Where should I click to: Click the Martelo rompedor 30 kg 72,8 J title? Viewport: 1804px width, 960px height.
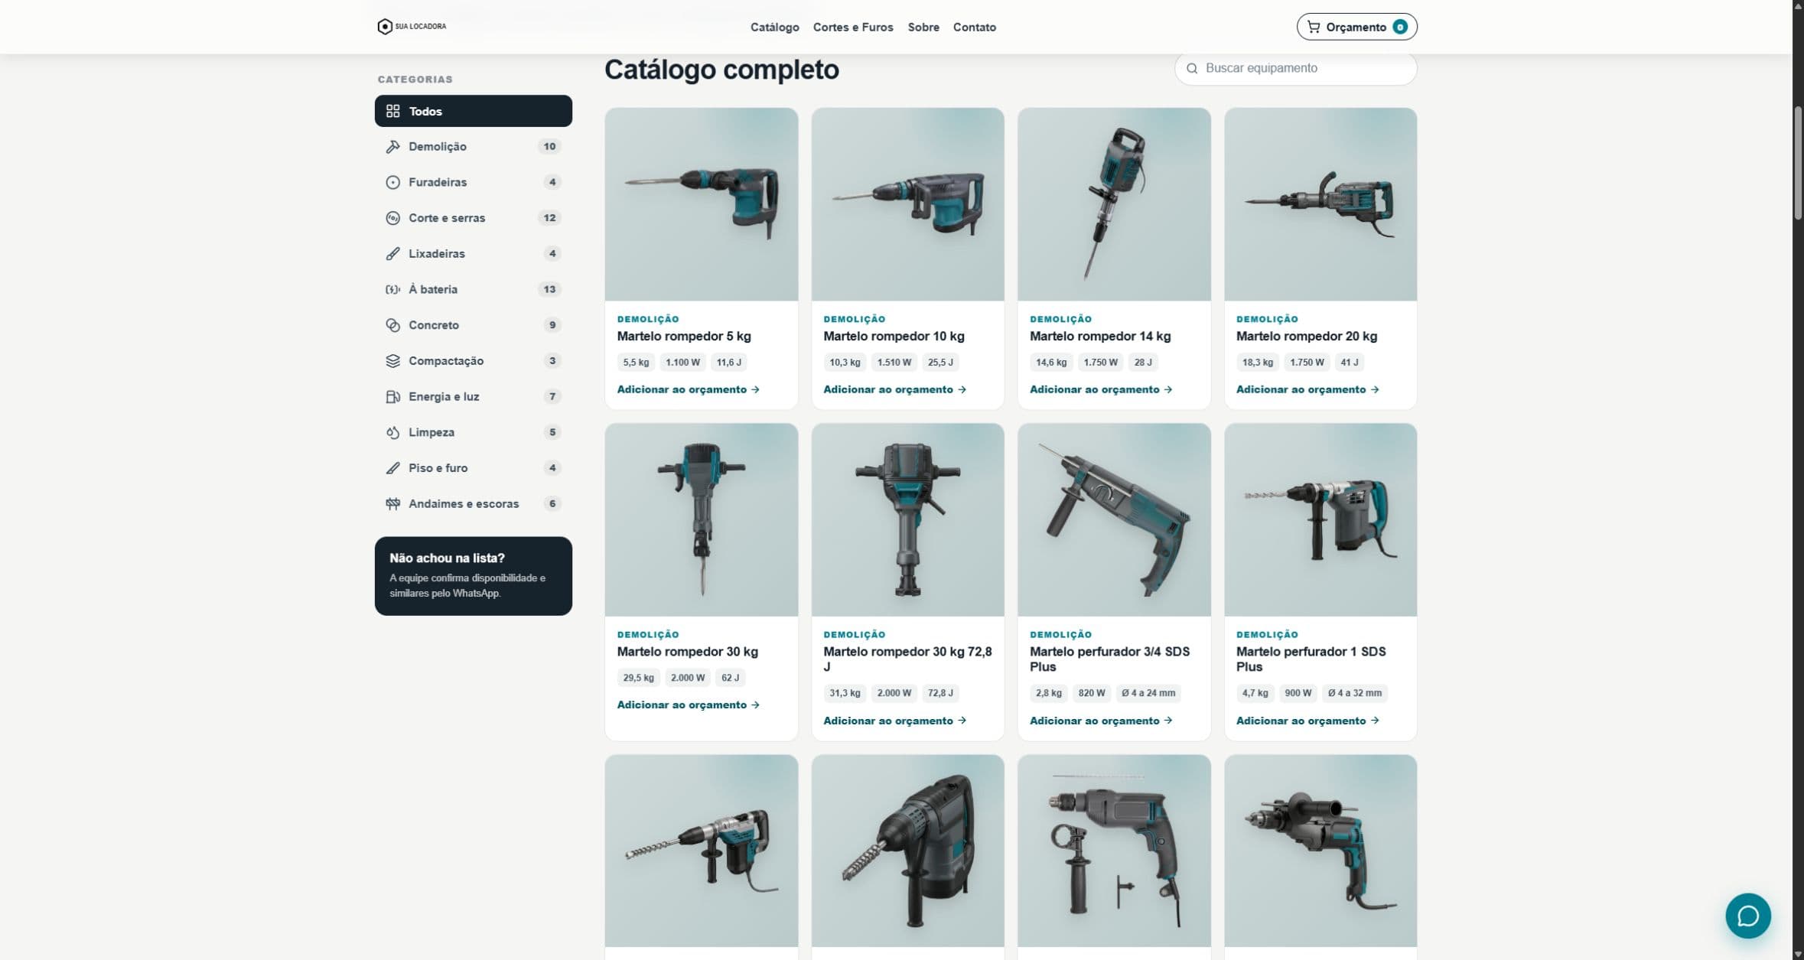tap(907, 659)
